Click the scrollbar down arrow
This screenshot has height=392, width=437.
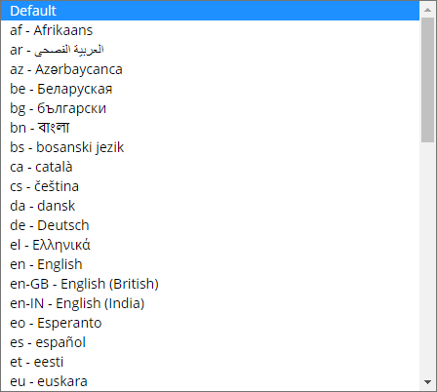pyautogui.click(x=427, y=382)
